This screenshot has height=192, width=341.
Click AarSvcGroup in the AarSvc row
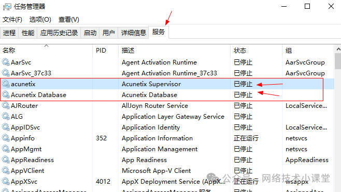coord(305,62)
